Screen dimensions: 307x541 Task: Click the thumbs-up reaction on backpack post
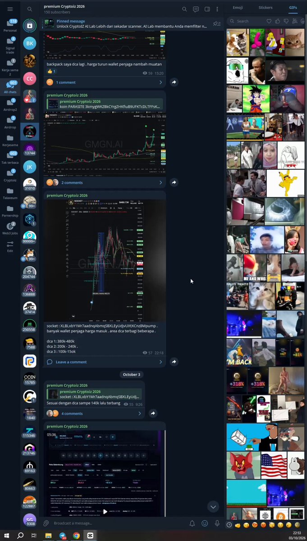[51, 71]
